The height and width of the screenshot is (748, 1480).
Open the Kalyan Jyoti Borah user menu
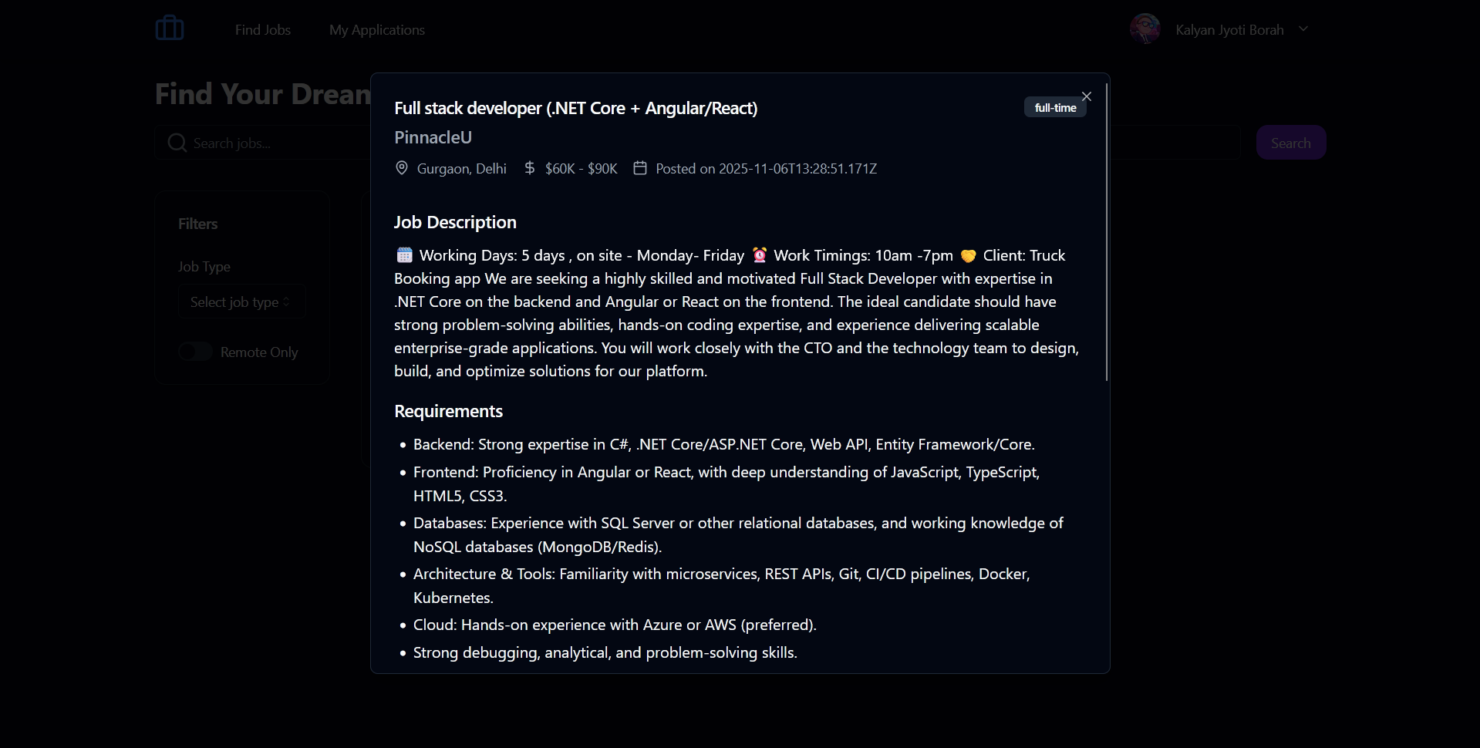(1229, 29)
